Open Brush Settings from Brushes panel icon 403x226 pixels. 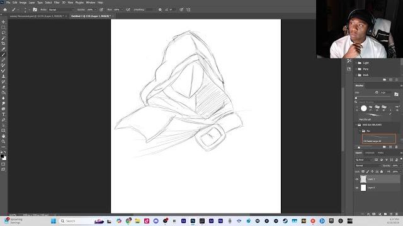pyautogui.click(x=396, y=94)
